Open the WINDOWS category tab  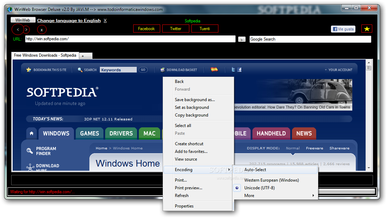[56, 134]
